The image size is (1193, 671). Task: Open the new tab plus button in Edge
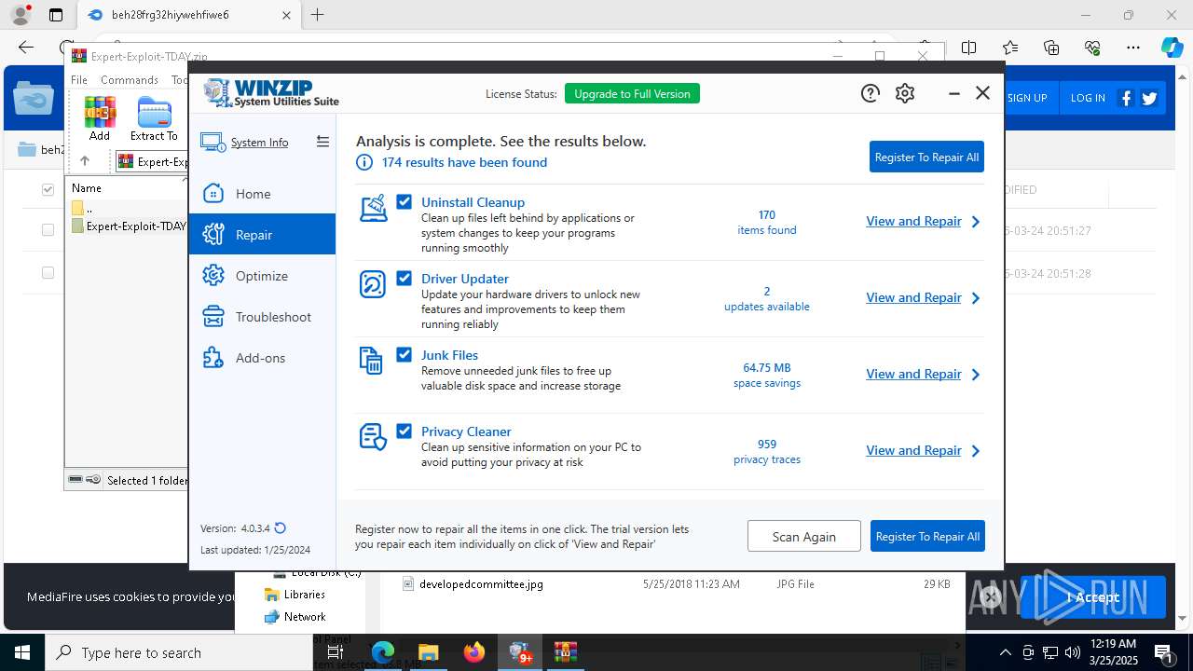318,15
